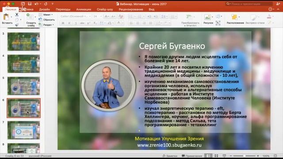The height and width of the screenshot is (159, 283).
Task: Redo the action with the circular arrow icon
Action: click(46, 4)
